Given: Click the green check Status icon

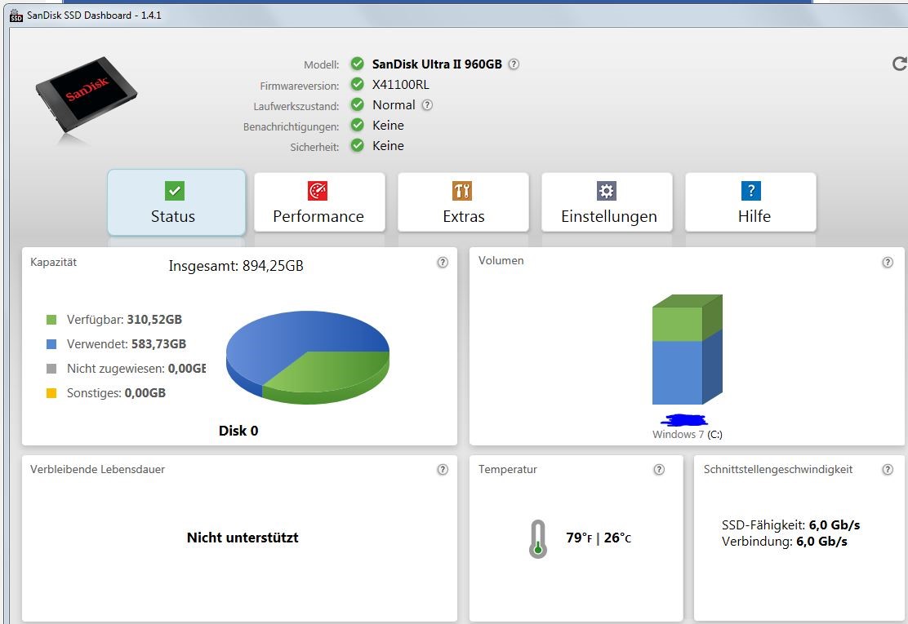Looking at the screenshot, I should tap(174, 190).
